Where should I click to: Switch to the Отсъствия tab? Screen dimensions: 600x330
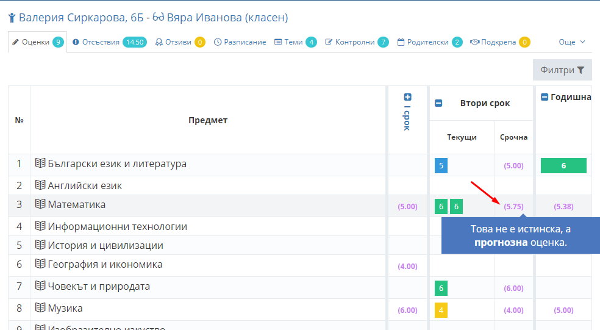(109, 42)
